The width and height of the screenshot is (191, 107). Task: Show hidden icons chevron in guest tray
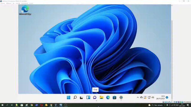138,97
